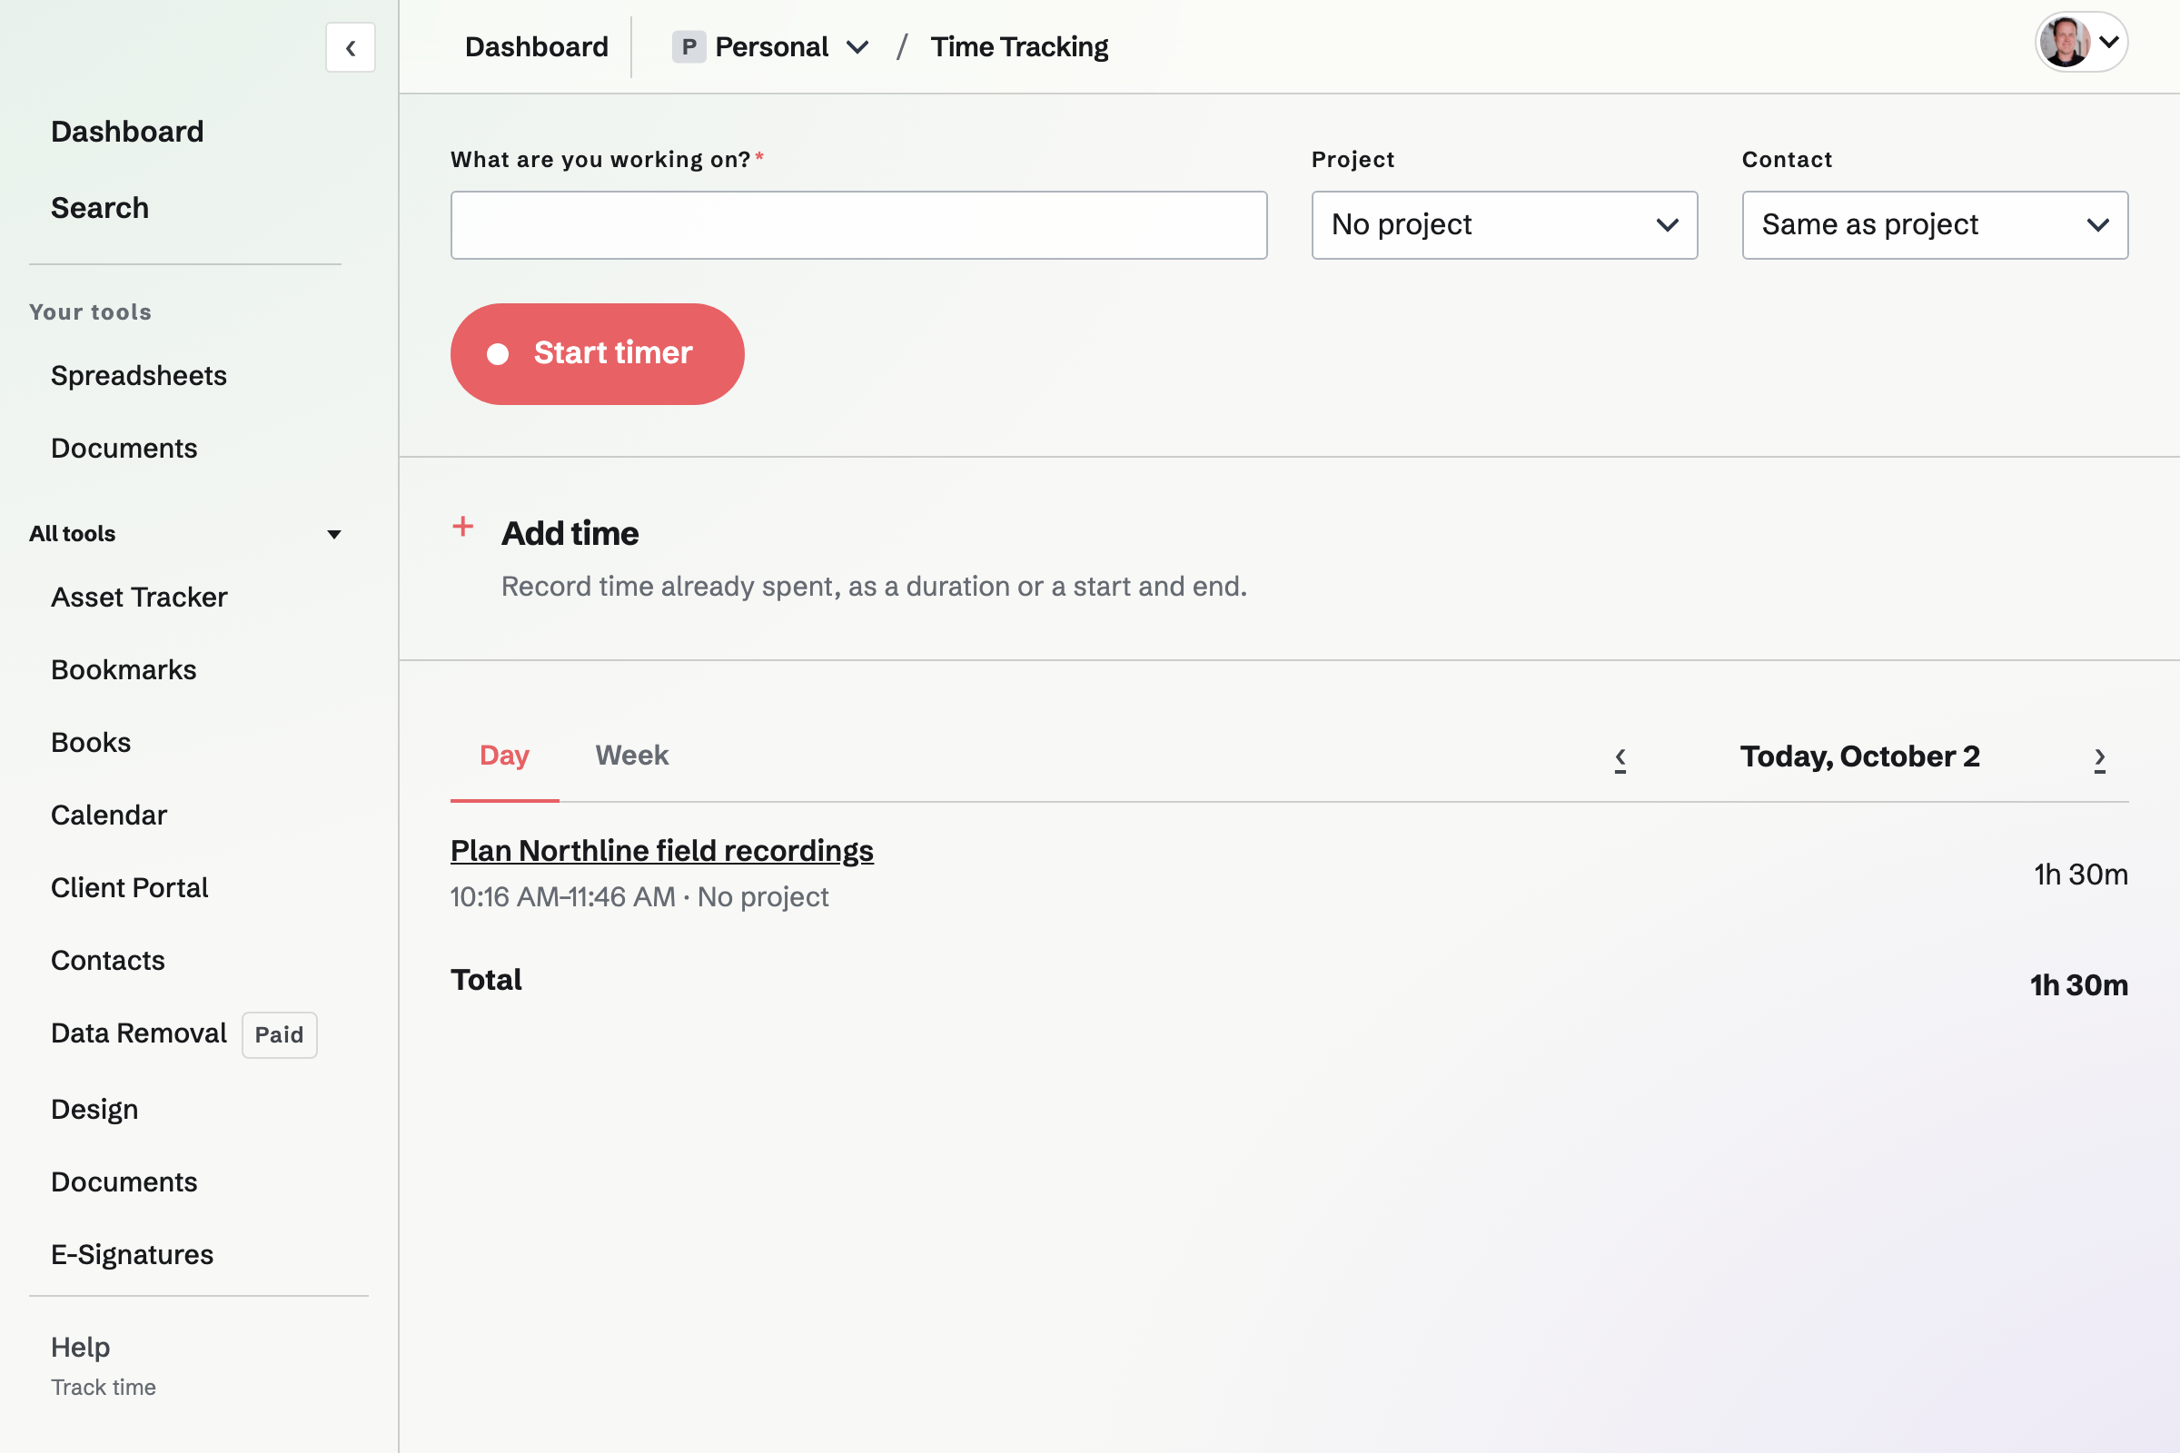Viewport: 2180px width, 1453px height.
Task: Open Asset Tracker tool
Action: pyautogui.click(x=139, y=597)
